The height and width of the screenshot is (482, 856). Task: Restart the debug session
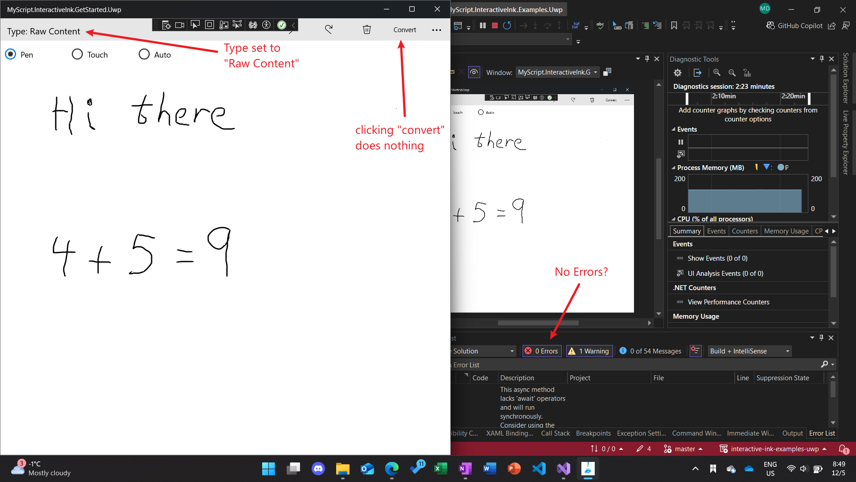coord(507,25)
